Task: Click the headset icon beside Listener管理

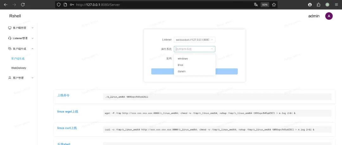Action: 9,38
